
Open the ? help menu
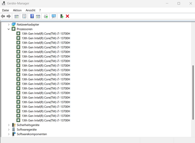[40, 10]
